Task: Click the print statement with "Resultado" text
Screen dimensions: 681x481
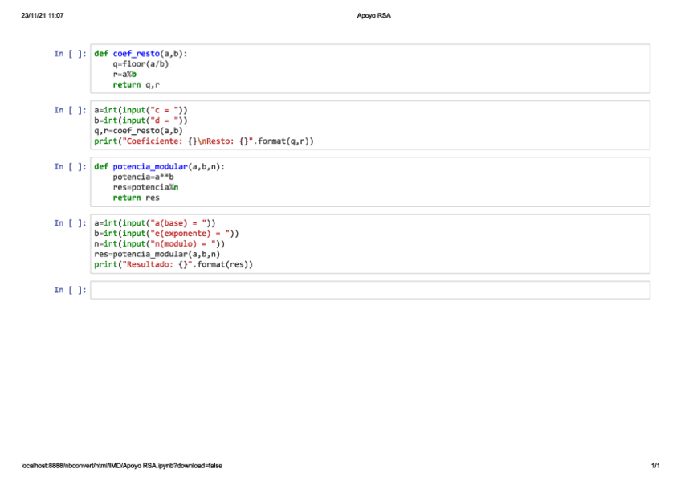Action: 173,264
